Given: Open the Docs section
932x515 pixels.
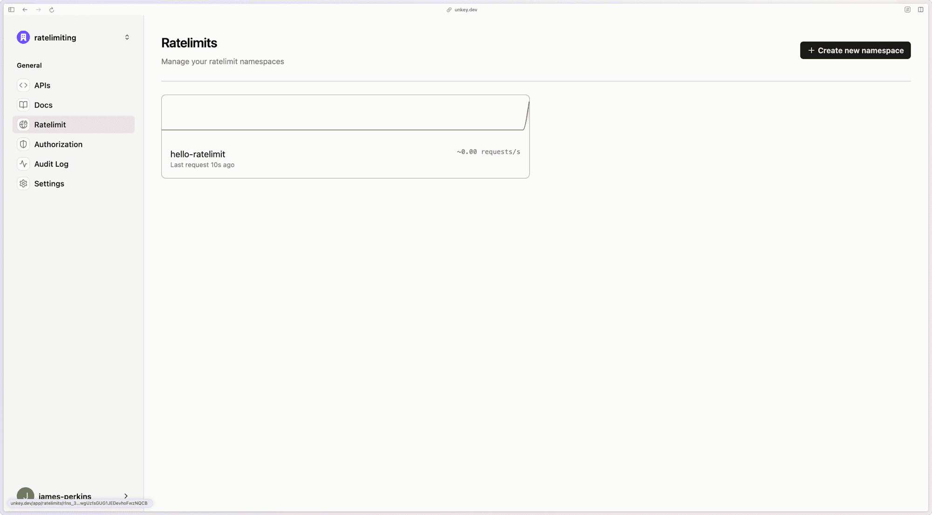Looking at the screenshot, I should coord(43,105).
